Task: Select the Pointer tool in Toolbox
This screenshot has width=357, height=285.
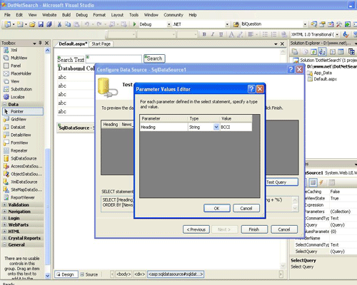Action: click(x=23, y=111)
